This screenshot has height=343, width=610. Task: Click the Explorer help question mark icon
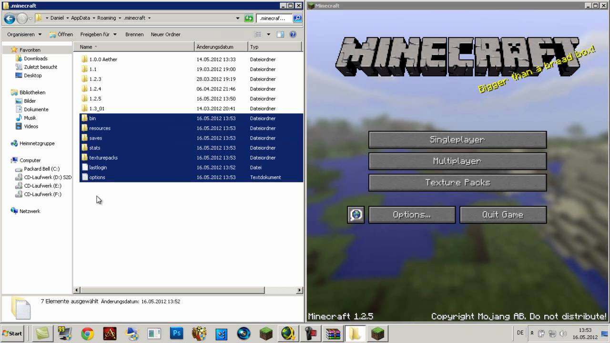point(293,34)
